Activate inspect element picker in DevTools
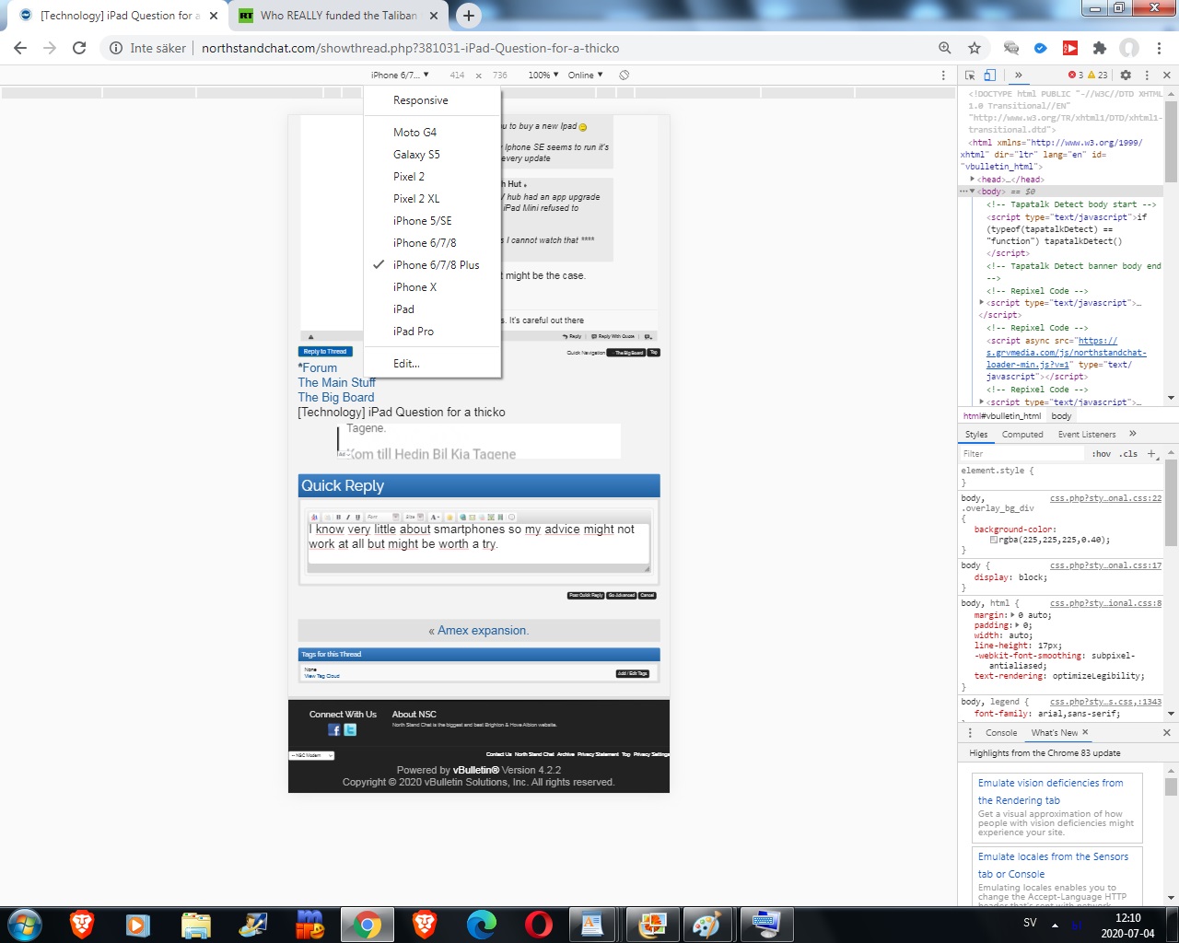This screenshot has width=1179, height=943. [970, 76]
